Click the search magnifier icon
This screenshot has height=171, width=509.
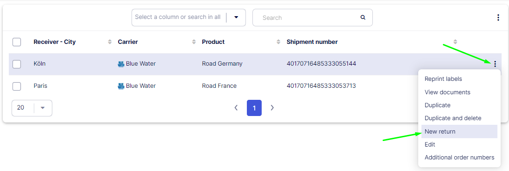coord(363,18)
